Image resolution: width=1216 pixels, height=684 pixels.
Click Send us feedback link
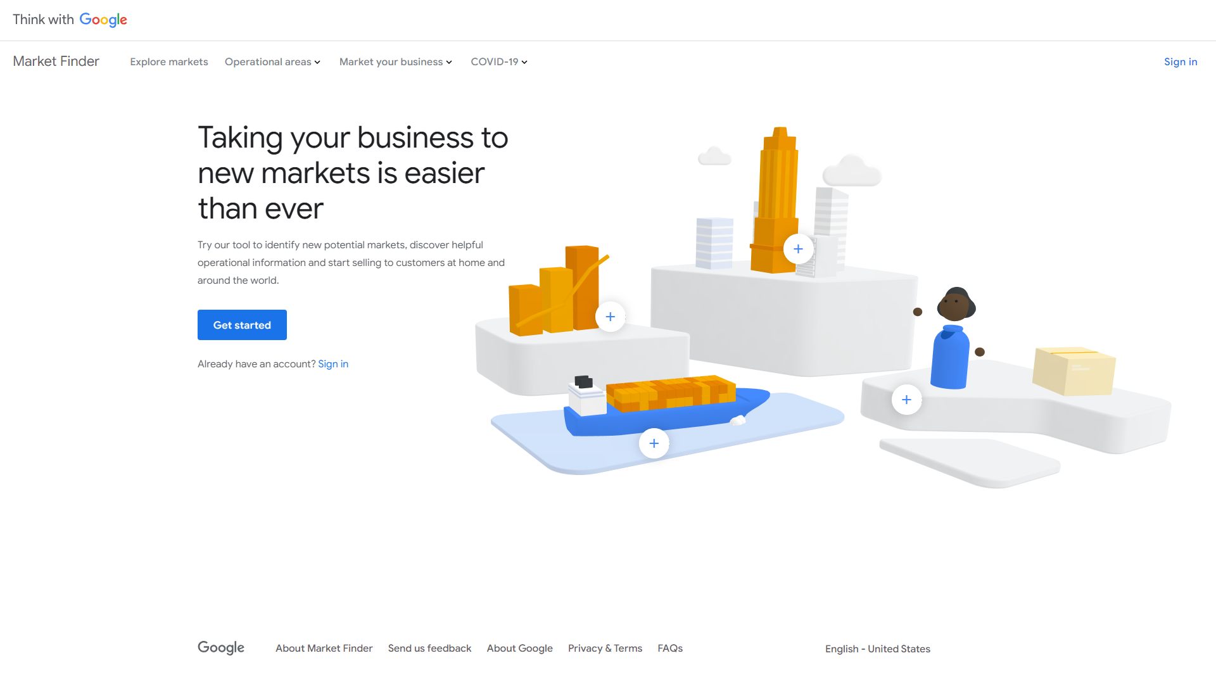point(429,649)
